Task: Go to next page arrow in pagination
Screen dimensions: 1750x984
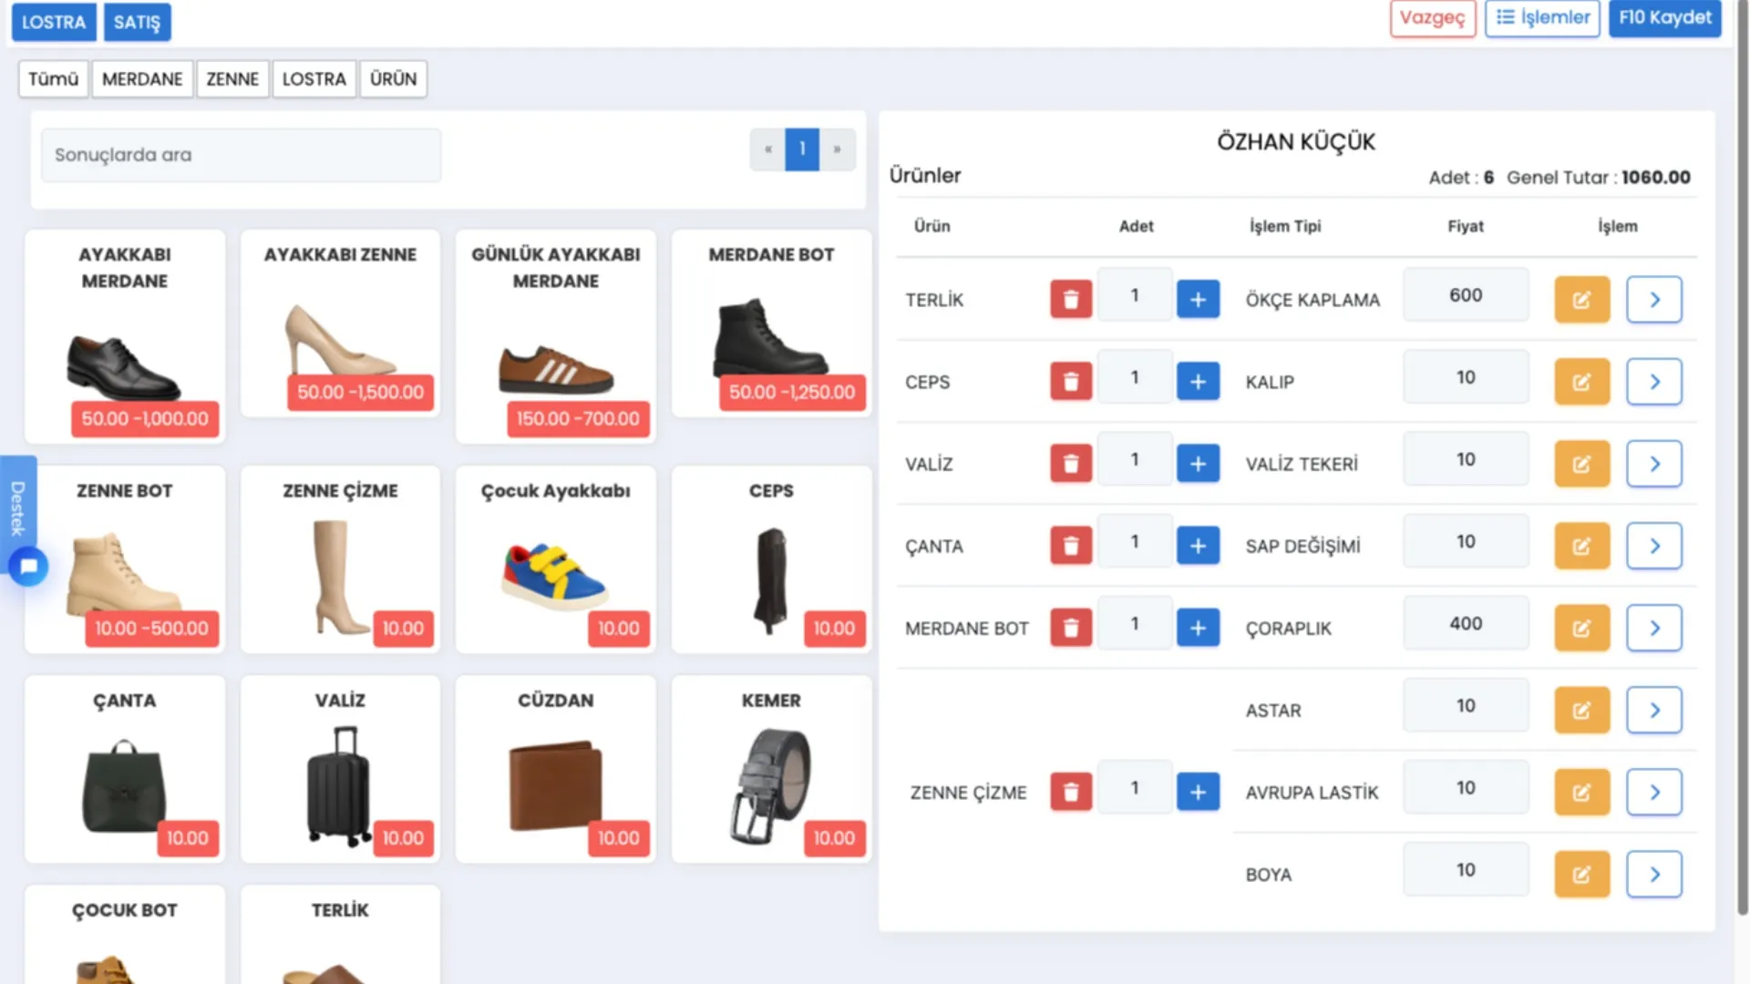Action: point(837,149)
